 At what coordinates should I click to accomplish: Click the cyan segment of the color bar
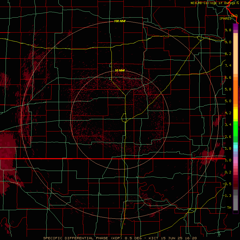pyautogui.click(x=235, y=147)
